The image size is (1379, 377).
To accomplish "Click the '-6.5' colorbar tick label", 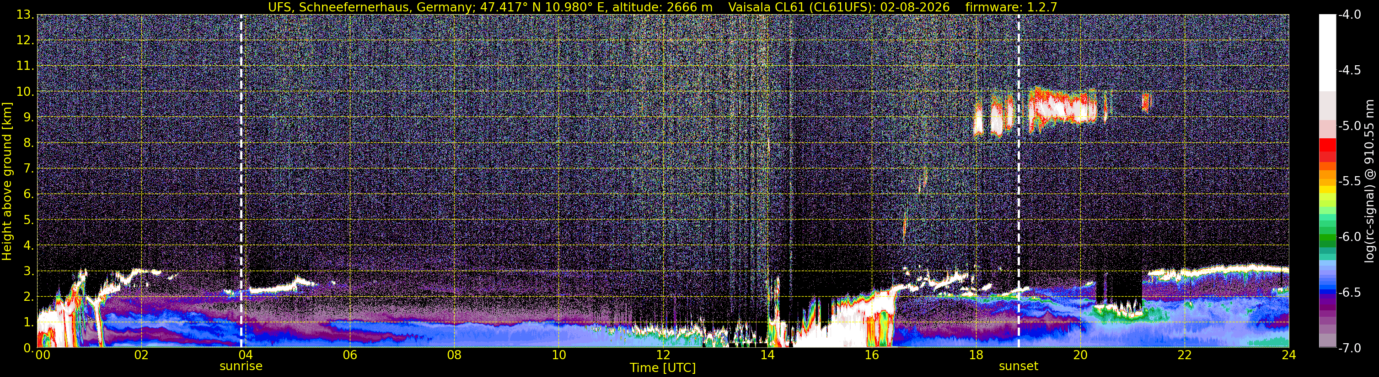I will click(1349, 293).
